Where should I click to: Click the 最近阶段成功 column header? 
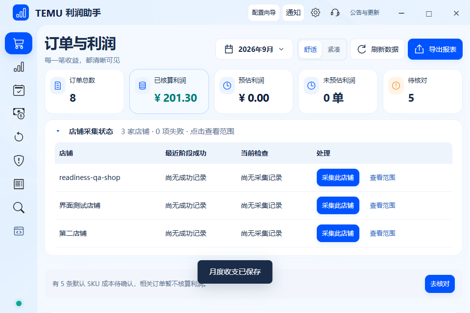coord(186,154)
